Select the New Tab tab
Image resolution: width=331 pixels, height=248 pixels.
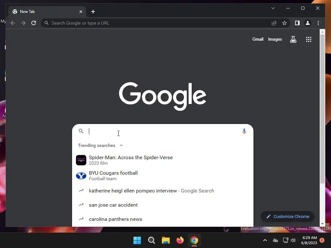click(47, 12)
